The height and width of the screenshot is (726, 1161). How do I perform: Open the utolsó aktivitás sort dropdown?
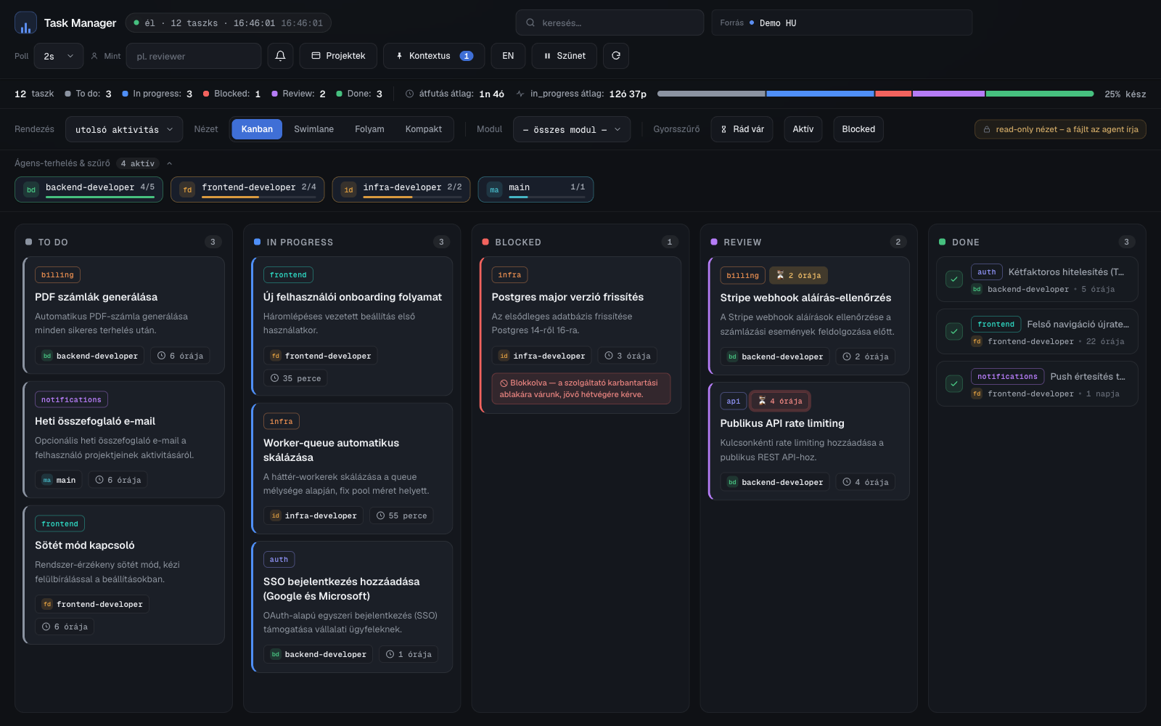[x=124, y=129]
